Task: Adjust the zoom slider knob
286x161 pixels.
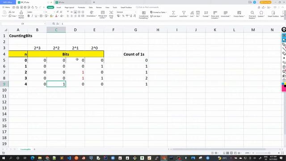Action: point(269,153)
